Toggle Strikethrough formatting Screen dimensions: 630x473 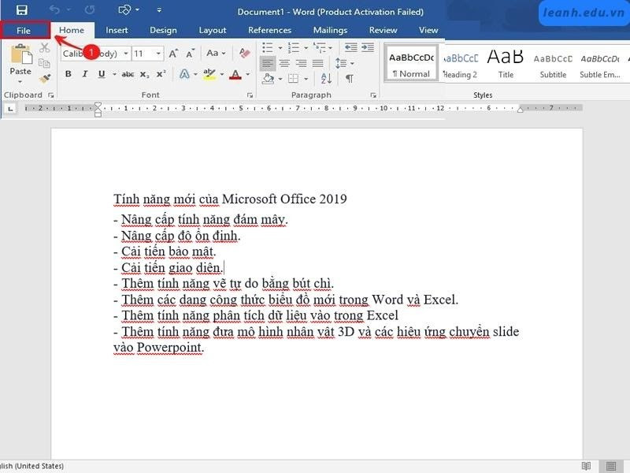tap(128, 74)
